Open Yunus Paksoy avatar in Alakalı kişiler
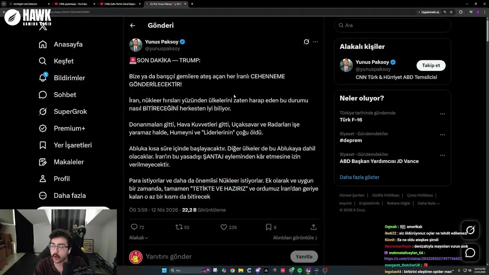 click(x=346, y=65)
